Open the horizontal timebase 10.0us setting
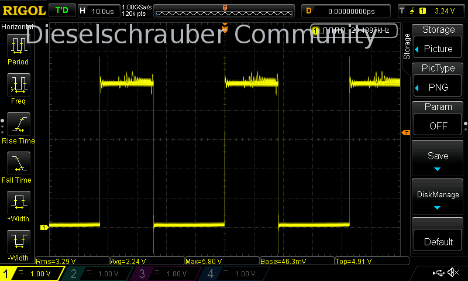 tap(99, 11)
